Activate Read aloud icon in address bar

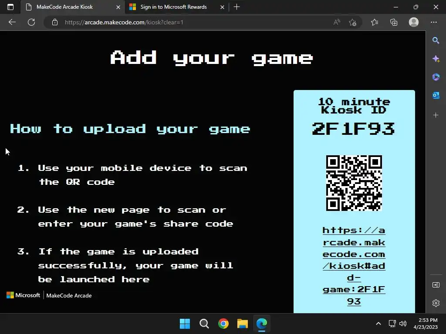[337, 22]
